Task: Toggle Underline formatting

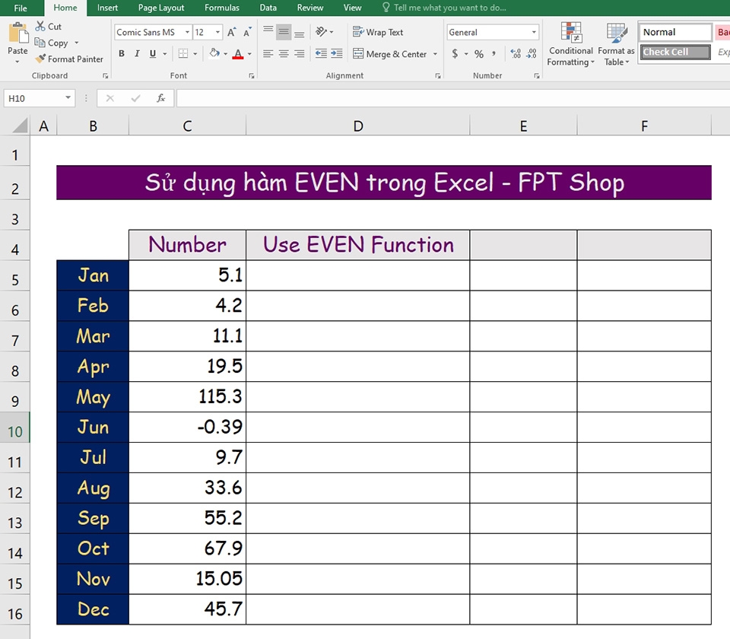Action: click(x=152, y=53)
